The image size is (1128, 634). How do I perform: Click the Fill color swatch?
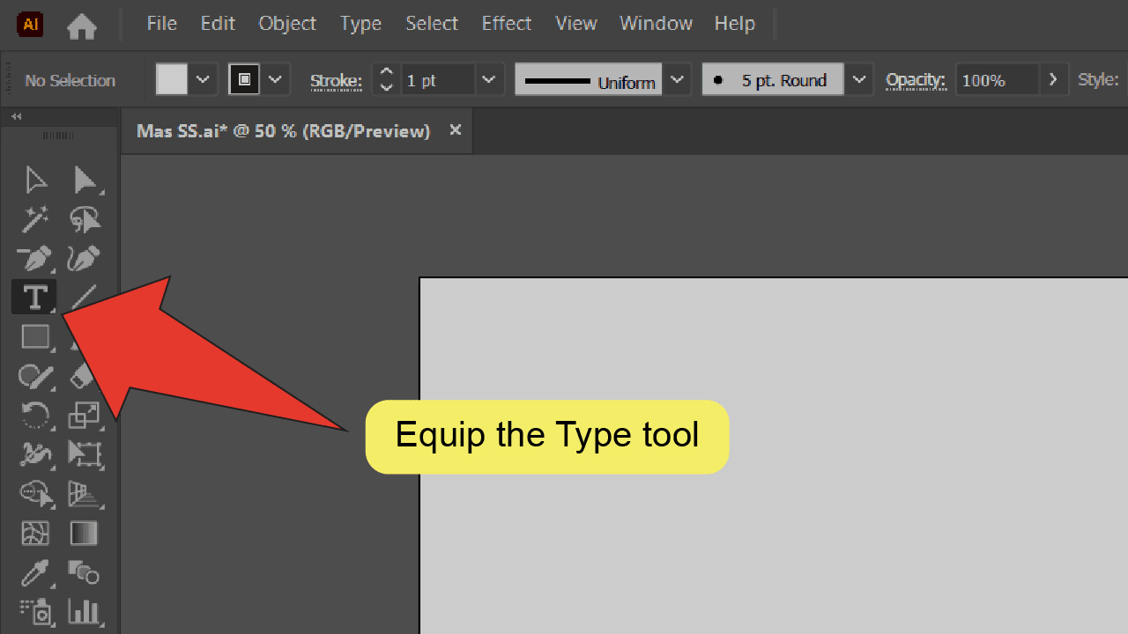coord(172,80)
